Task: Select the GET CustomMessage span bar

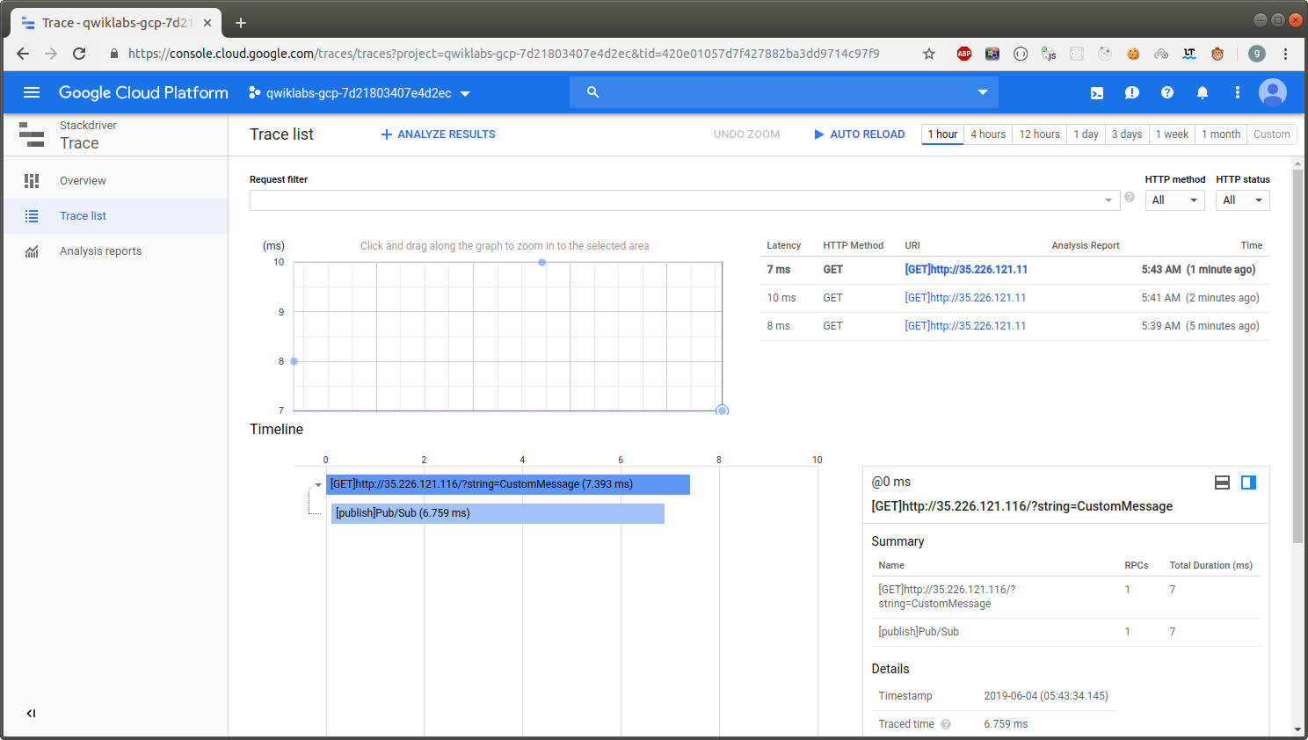Action: pyautogui.click(x=508, y=484)
